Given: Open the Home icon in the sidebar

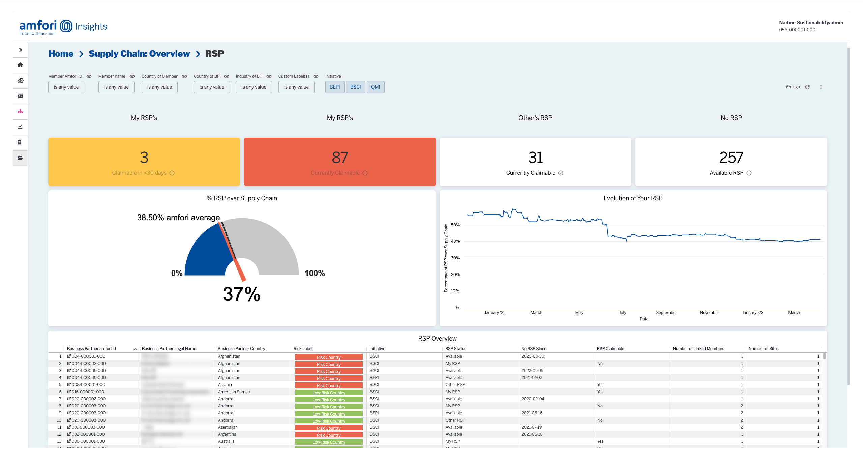Looking at the screenshot, I should pos(20,65).
